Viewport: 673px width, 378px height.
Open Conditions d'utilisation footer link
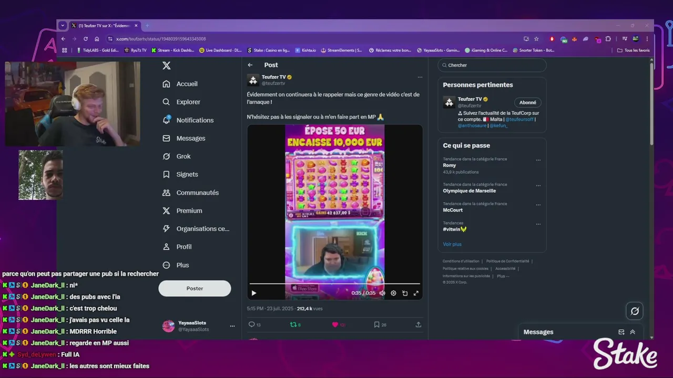coord(461,261)
